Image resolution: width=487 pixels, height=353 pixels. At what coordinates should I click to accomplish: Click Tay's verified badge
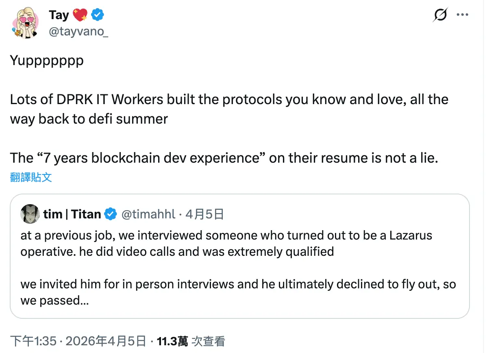(98, 15)
